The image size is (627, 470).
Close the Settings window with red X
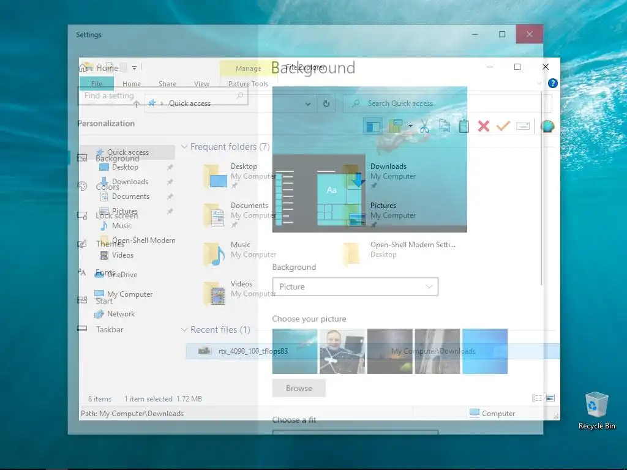tap(530, 34)
